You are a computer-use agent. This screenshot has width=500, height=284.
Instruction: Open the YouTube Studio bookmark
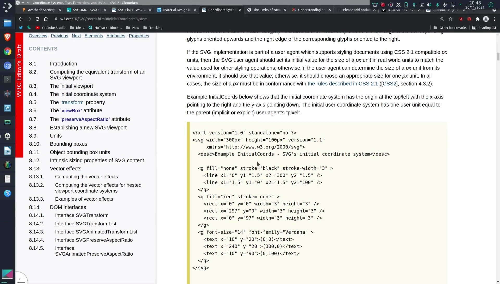(51, 28)
